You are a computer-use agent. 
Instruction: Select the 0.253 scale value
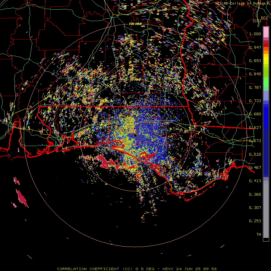pos(255,221)
